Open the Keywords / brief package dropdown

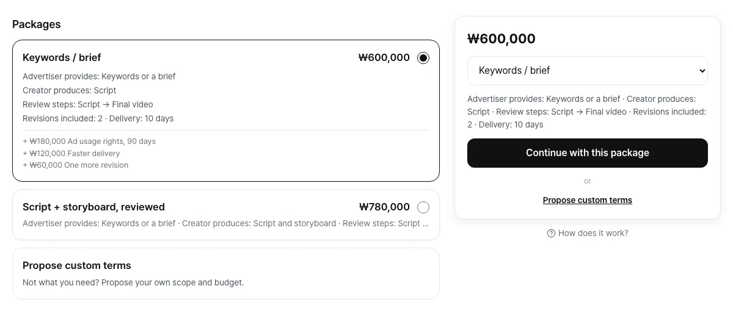point(588,71)
